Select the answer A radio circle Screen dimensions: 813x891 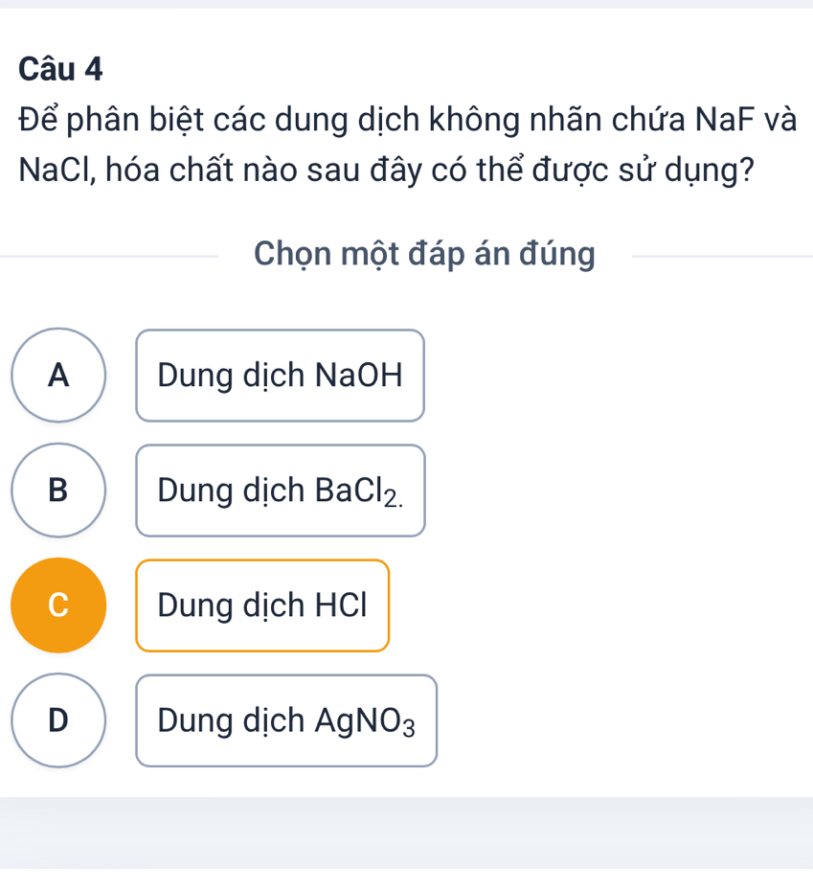point(58,376)
